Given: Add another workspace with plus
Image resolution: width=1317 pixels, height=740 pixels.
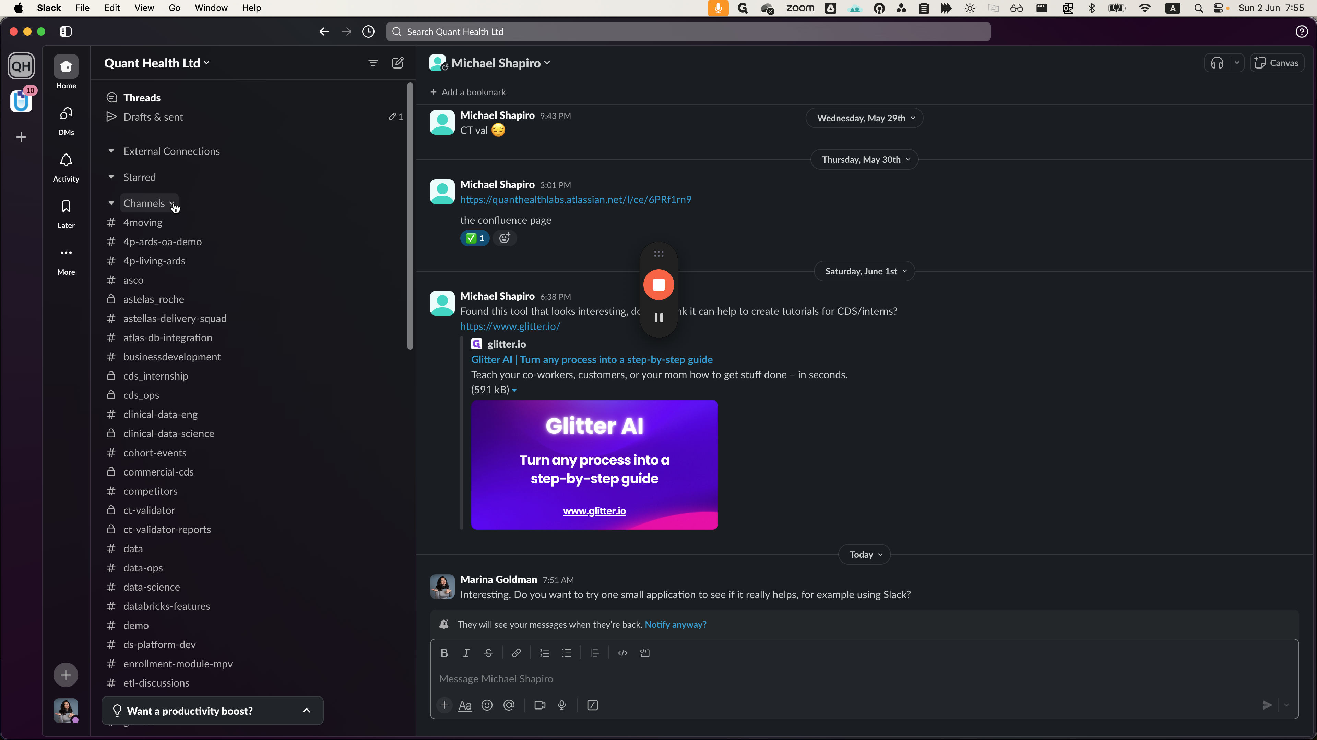Looking at the screenshot, I should 21,137.
